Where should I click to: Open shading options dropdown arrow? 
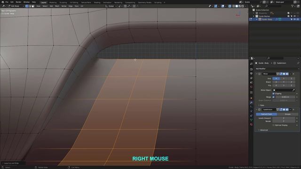click(x=246, y=6)
